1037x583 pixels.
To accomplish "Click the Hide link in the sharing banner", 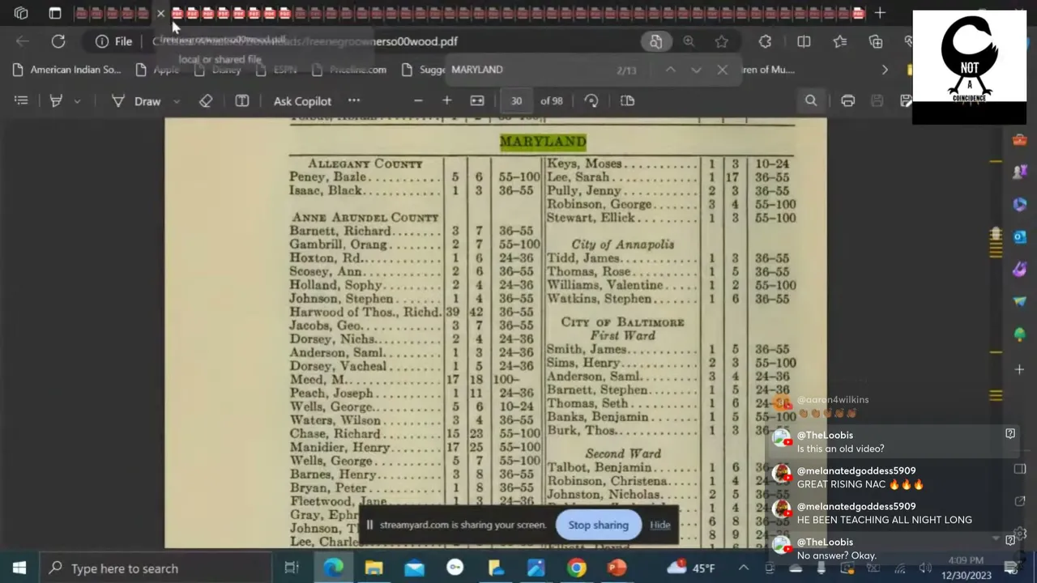I will pyautogui.click(x=660, y=525).
